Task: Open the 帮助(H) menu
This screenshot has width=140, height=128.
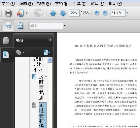Action: pos(115,4)
